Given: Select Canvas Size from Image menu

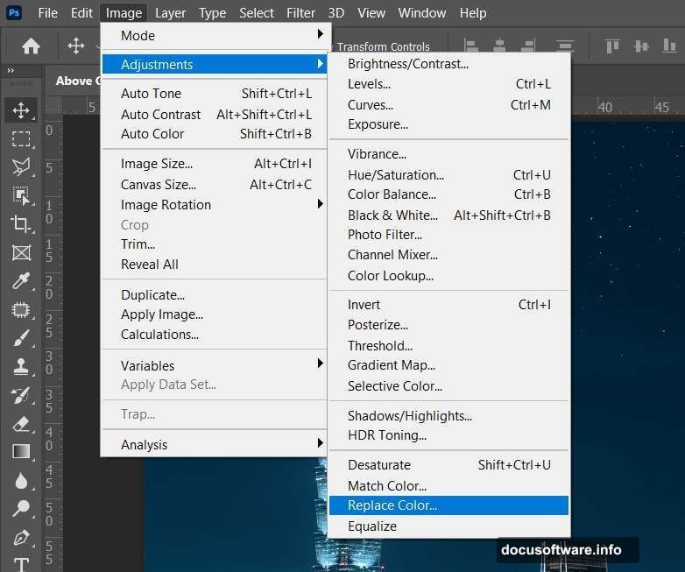Looking at the screenshot, I should pos(159,185).
